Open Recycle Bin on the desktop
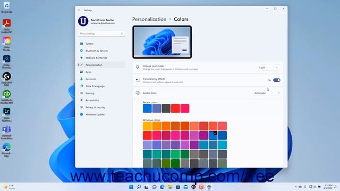This screenshot has width=340, height=191. tap(6, 7)
